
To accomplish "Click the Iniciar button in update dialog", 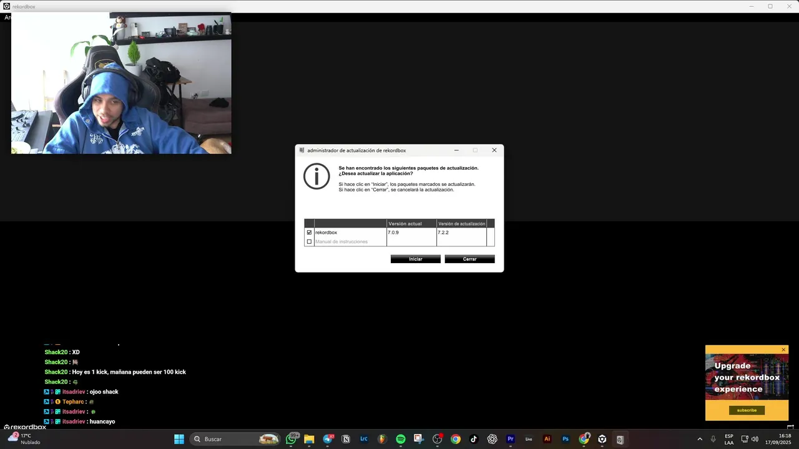I will (416, 259).
